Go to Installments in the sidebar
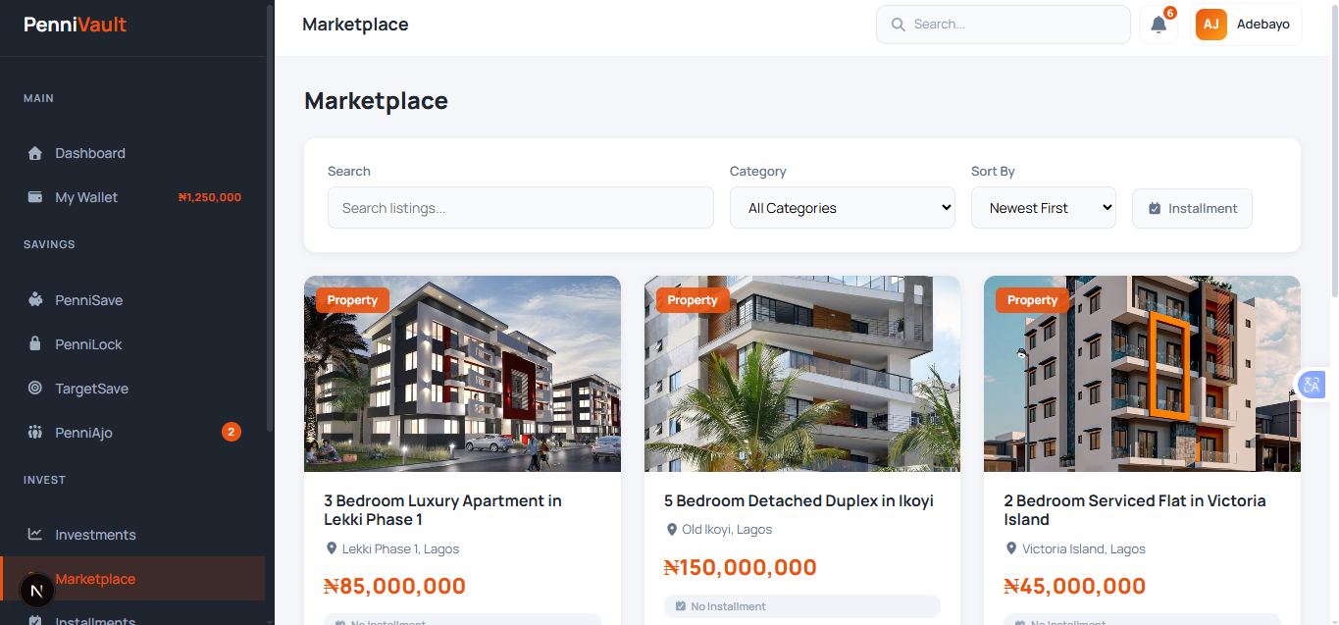 point(95,619)
